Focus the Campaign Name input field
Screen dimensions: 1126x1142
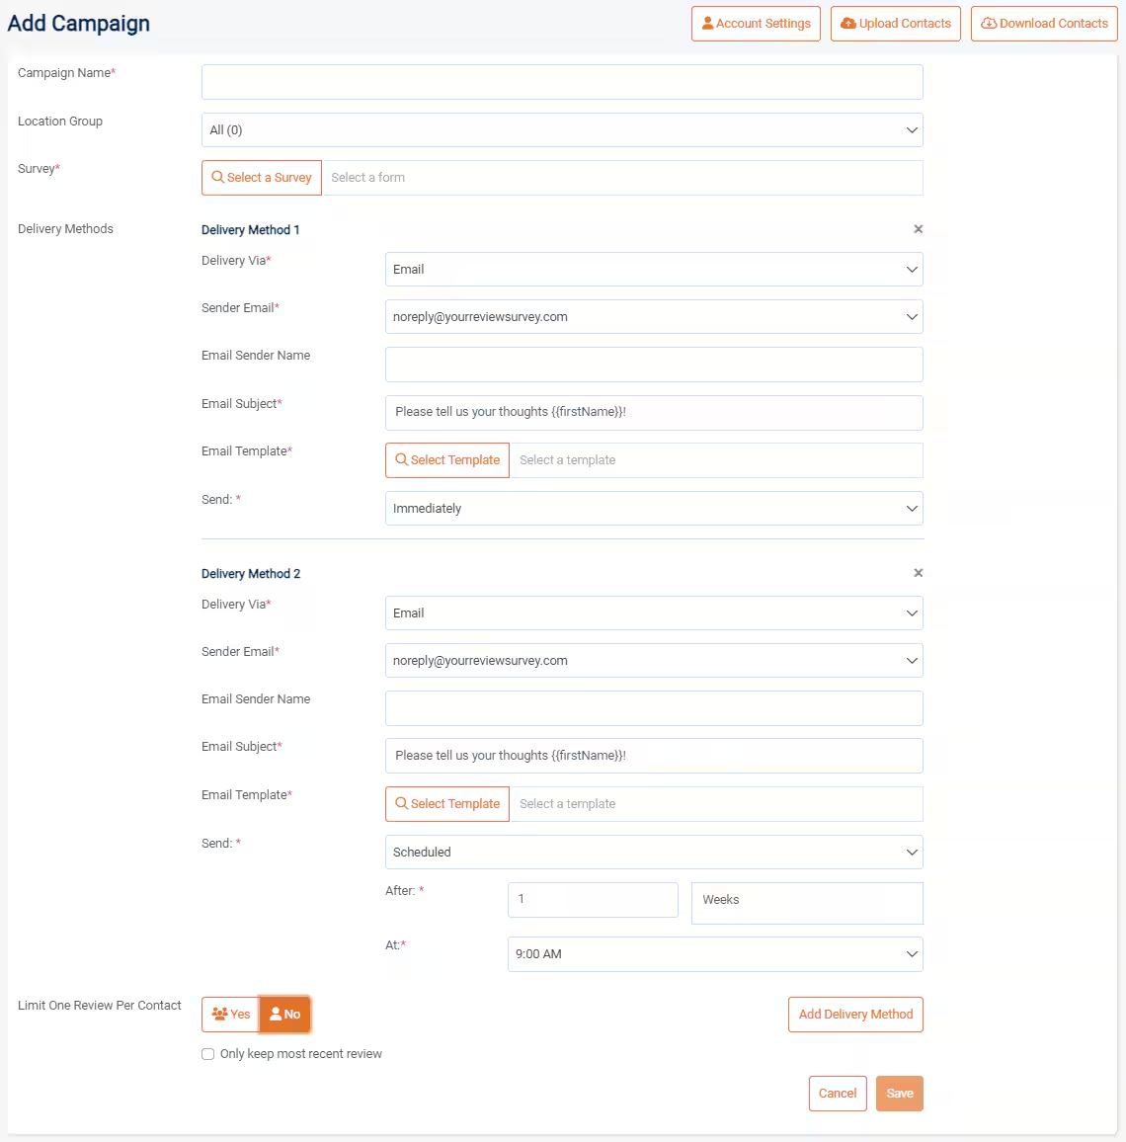(x=561, y=82)
